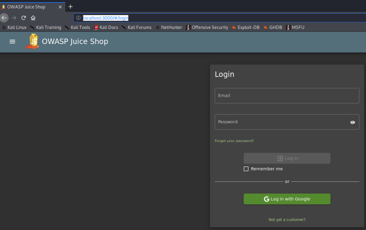The width and height of the screenshot is (366, 230).
Task: Click the site info icon in address bar
Action: point(78,18)
